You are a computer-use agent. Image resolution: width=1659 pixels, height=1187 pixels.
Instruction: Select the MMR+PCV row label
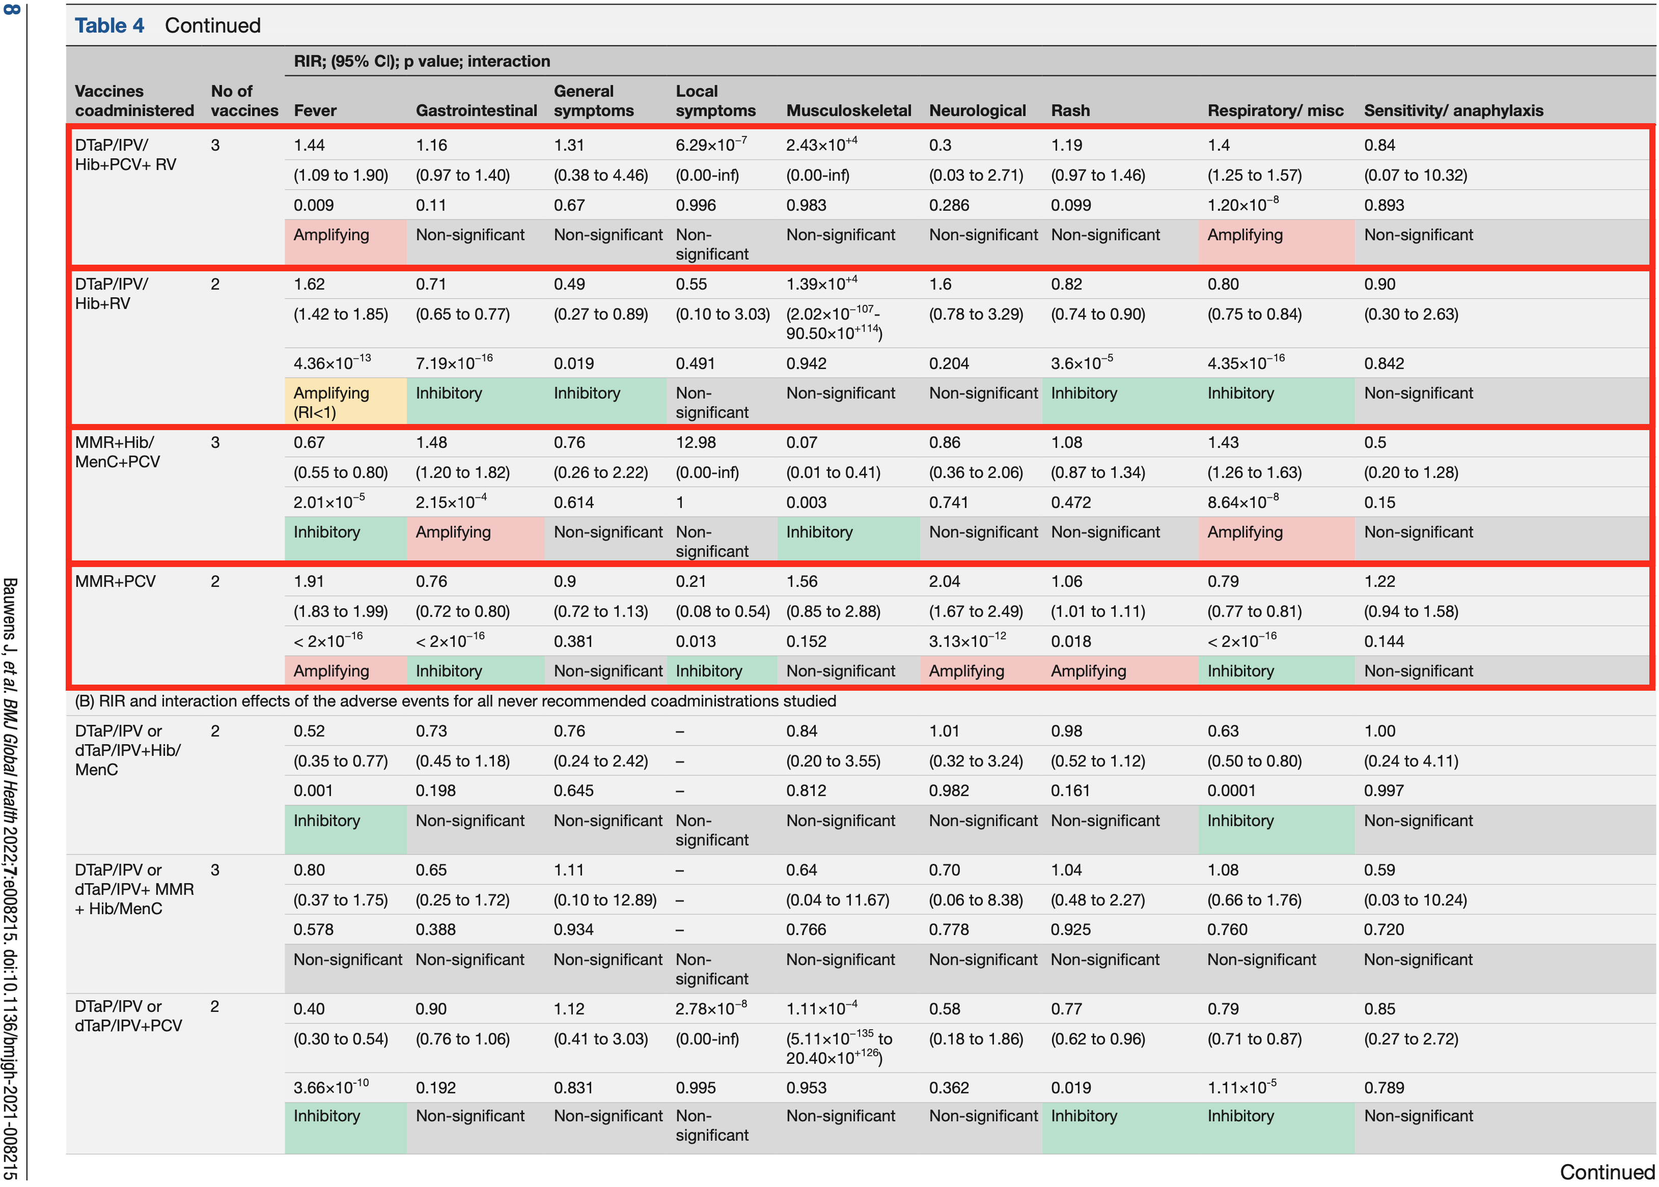coord(116,581)
